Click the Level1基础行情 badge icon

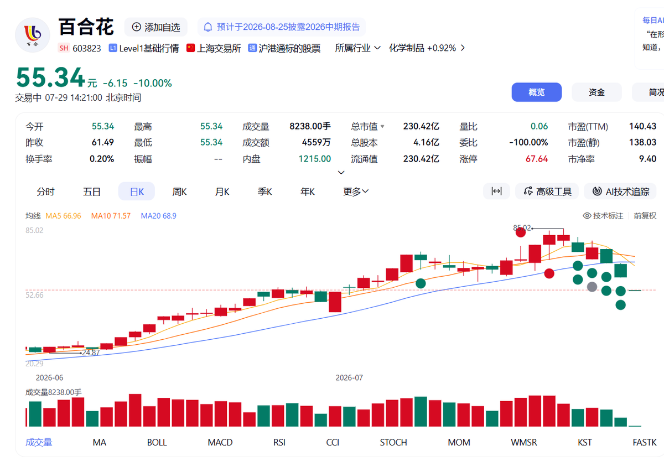(113, 48)
